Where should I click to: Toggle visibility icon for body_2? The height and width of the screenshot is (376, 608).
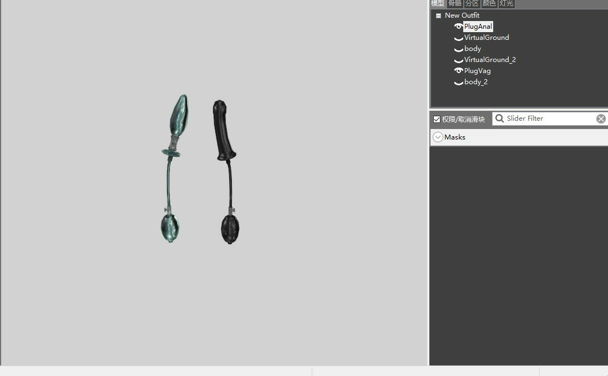[458, 83]
